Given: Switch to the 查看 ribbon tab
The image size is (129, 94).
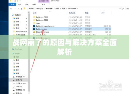Looking at the screenshot, I should coord(34,4).
